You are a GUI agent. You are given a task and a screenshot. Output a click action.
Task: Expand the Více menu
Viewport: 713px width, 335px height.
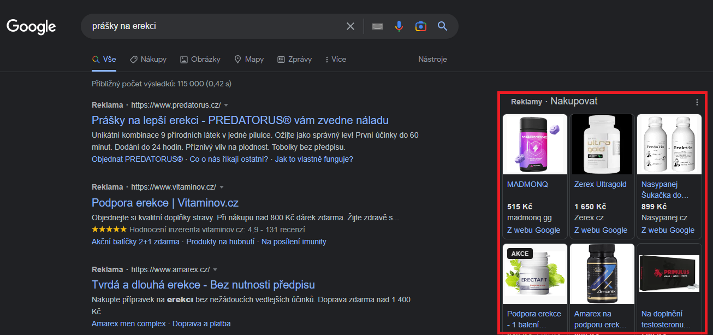point(335,59)
